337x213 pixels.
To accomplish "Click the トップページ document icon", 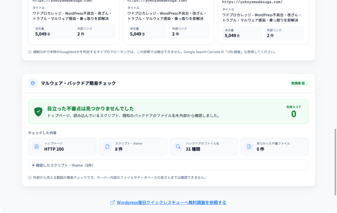I will [x=37, y=146].
